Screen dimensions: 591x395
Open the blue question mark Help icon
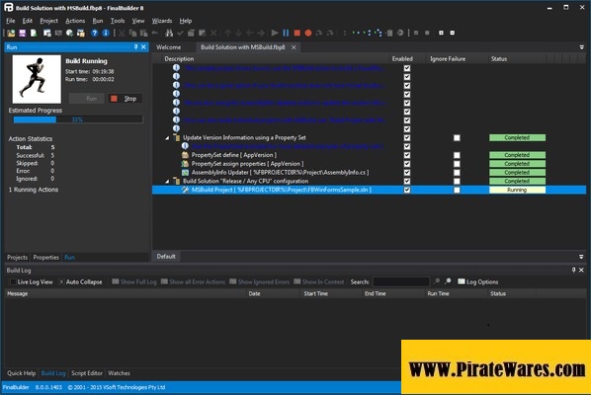[95, 34]
